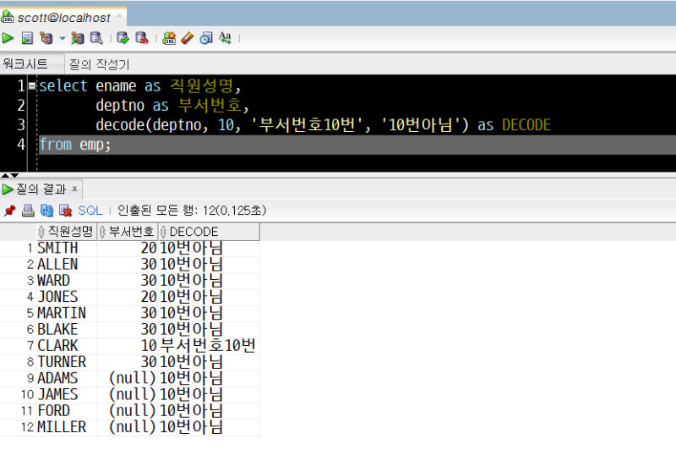Click the 10번아님 cell in SMITH row
The image size is (676, 455).
point(209,249)
